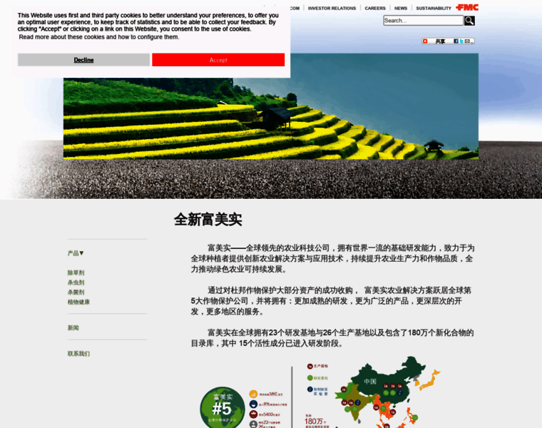Click the 全新富美实 heading

click(208, 220)
